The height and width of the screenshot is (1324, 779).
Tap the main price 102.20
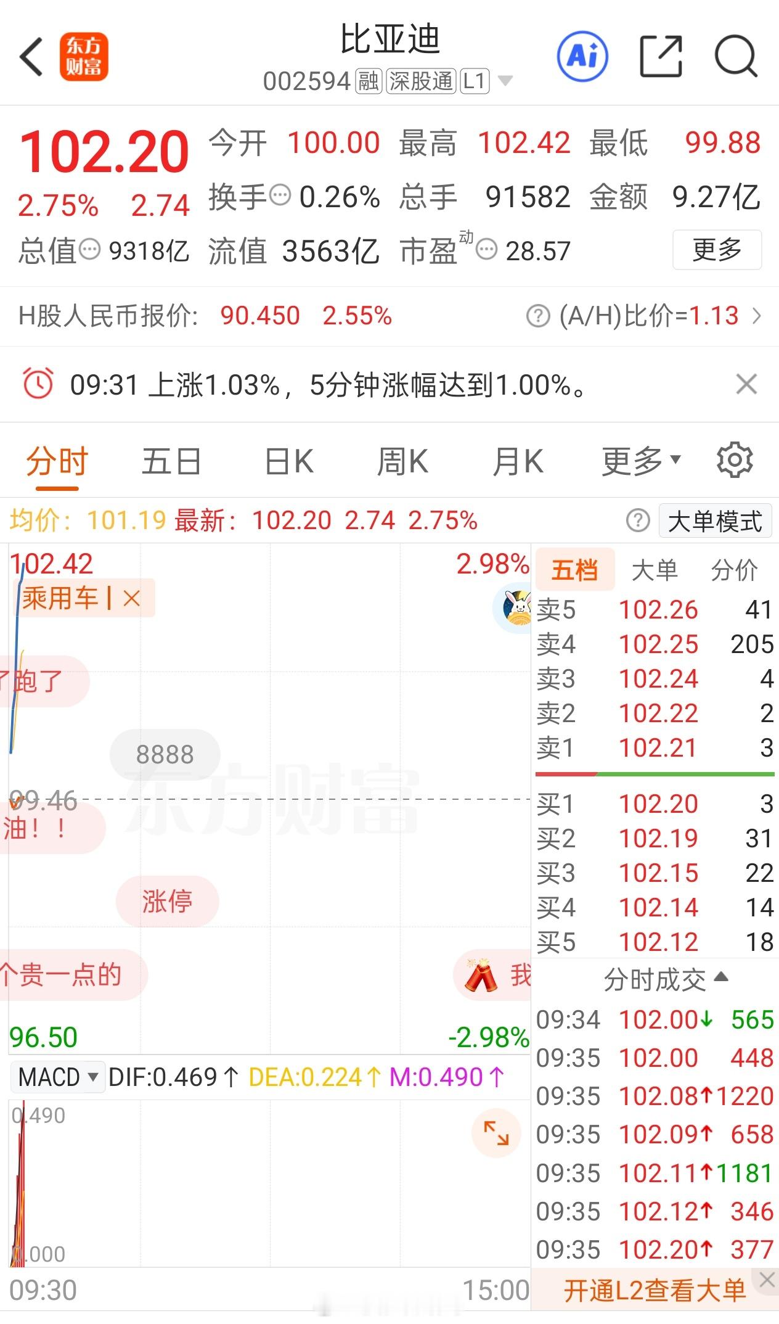pos(104,152)
